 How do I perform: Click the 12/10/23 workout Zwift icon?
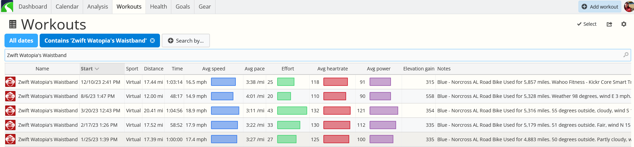point(10,82)
